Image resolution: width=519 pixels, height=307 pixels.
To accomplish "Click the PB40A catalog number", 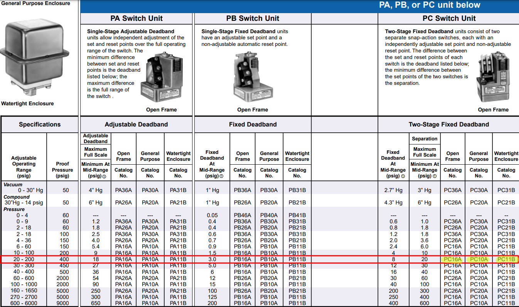I will 269,215.
